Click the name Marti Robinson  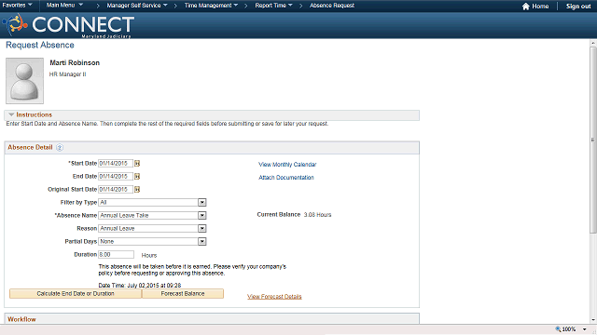(75, 62)
